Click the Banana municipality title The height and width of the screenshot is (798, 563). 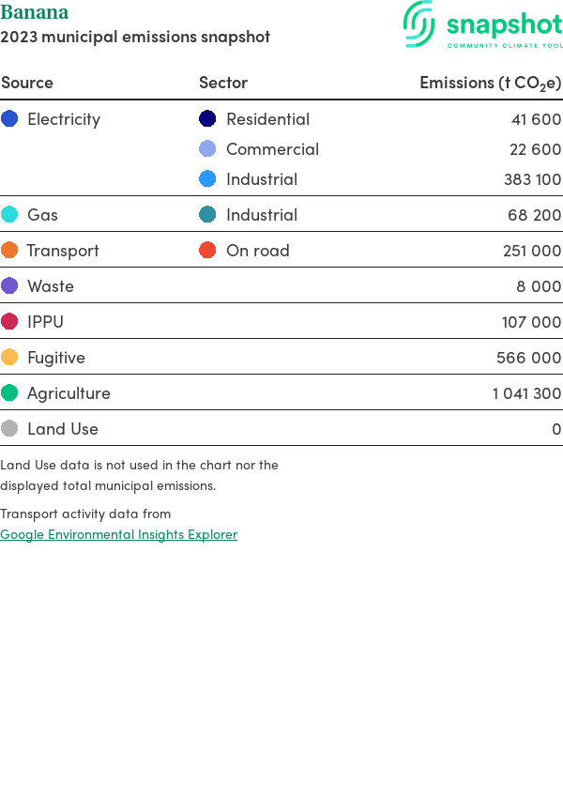(35, 12)
